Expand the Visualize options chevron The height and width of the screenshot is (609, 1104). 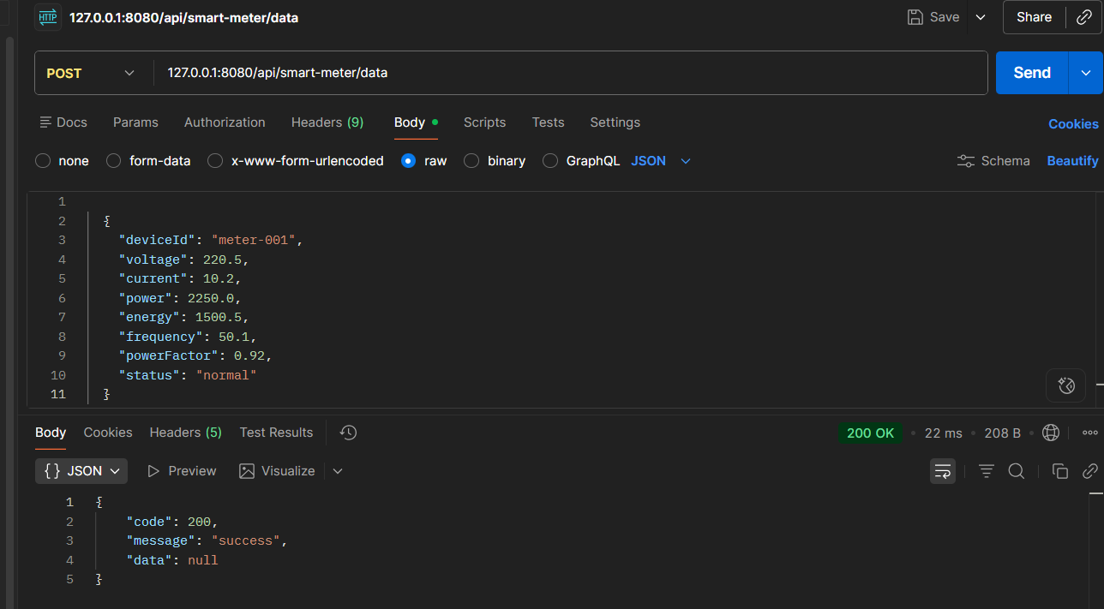338,471
